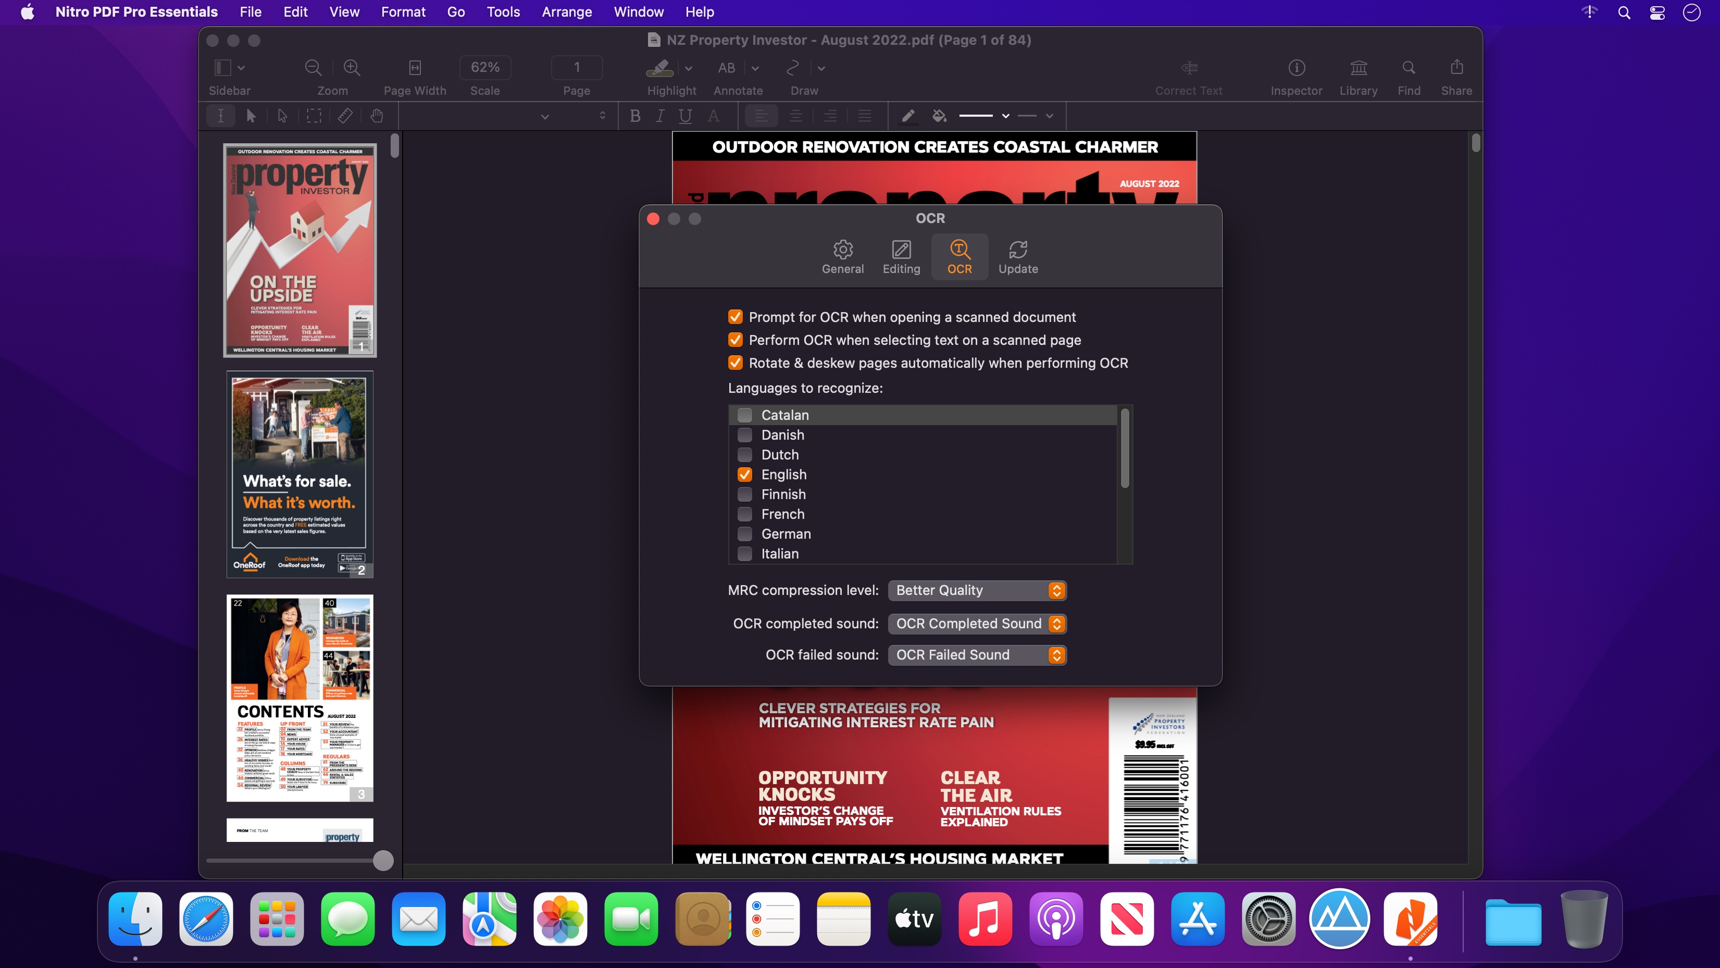Viewport: 1720px width, 968px height.
Task: Expand the Draw tool chevron
Action: coord(821,68)
